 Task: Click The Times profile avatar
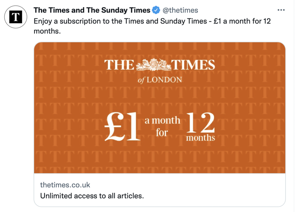(x=16, y=16)
